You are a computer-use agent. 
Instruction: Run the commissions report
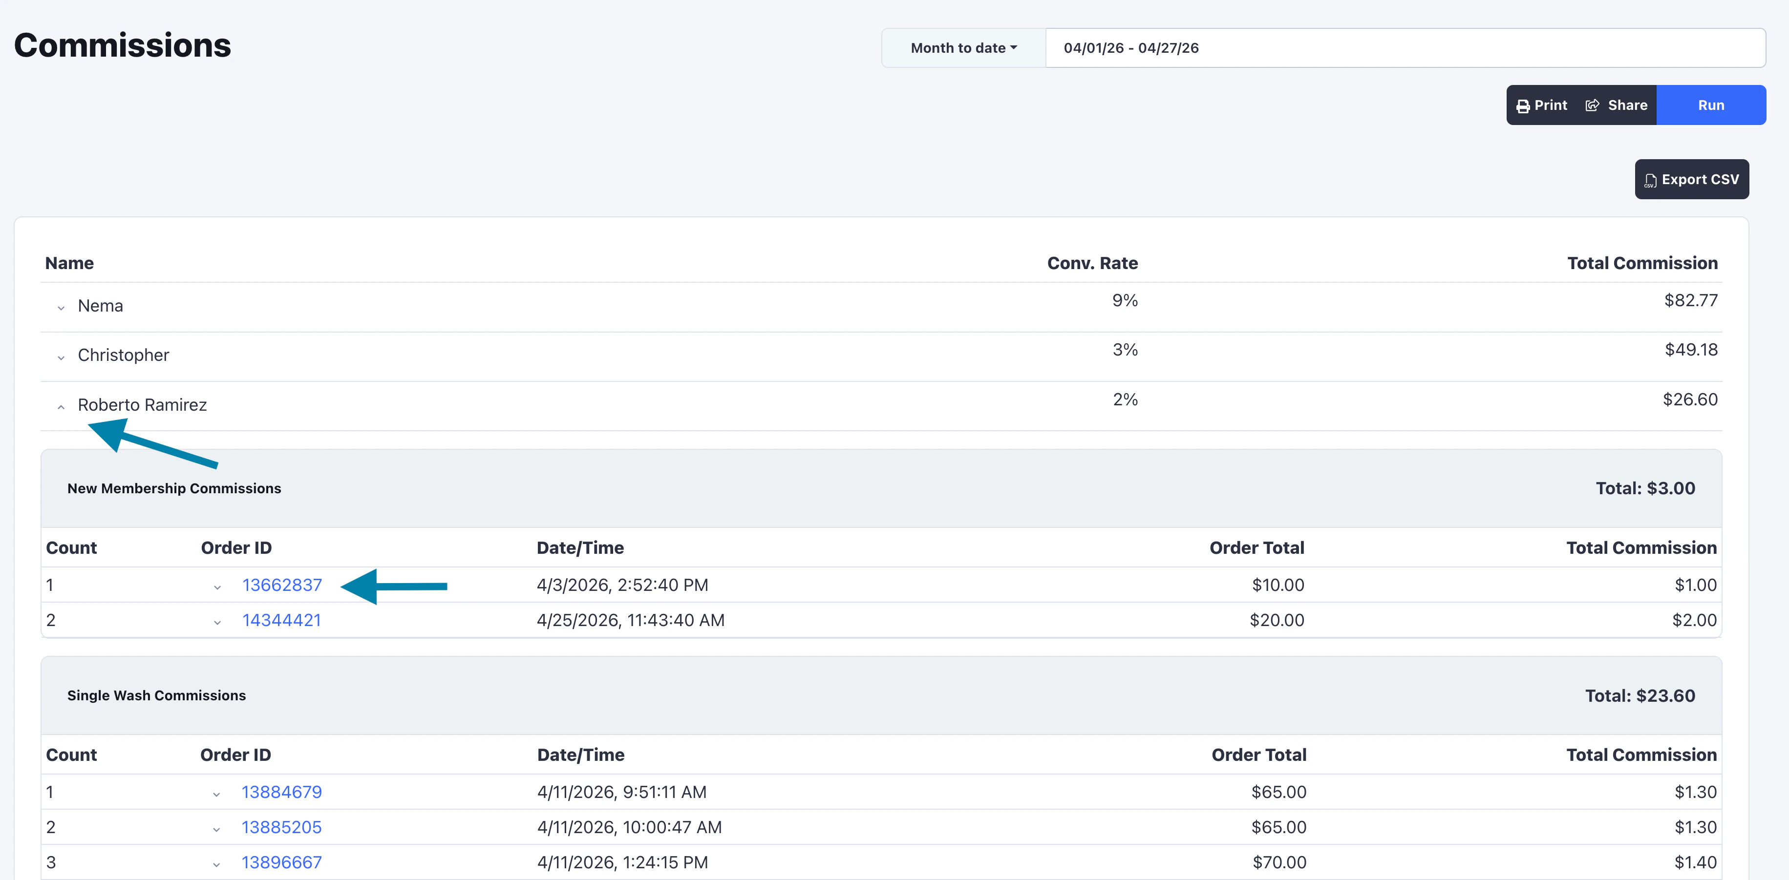[1710, 105]
